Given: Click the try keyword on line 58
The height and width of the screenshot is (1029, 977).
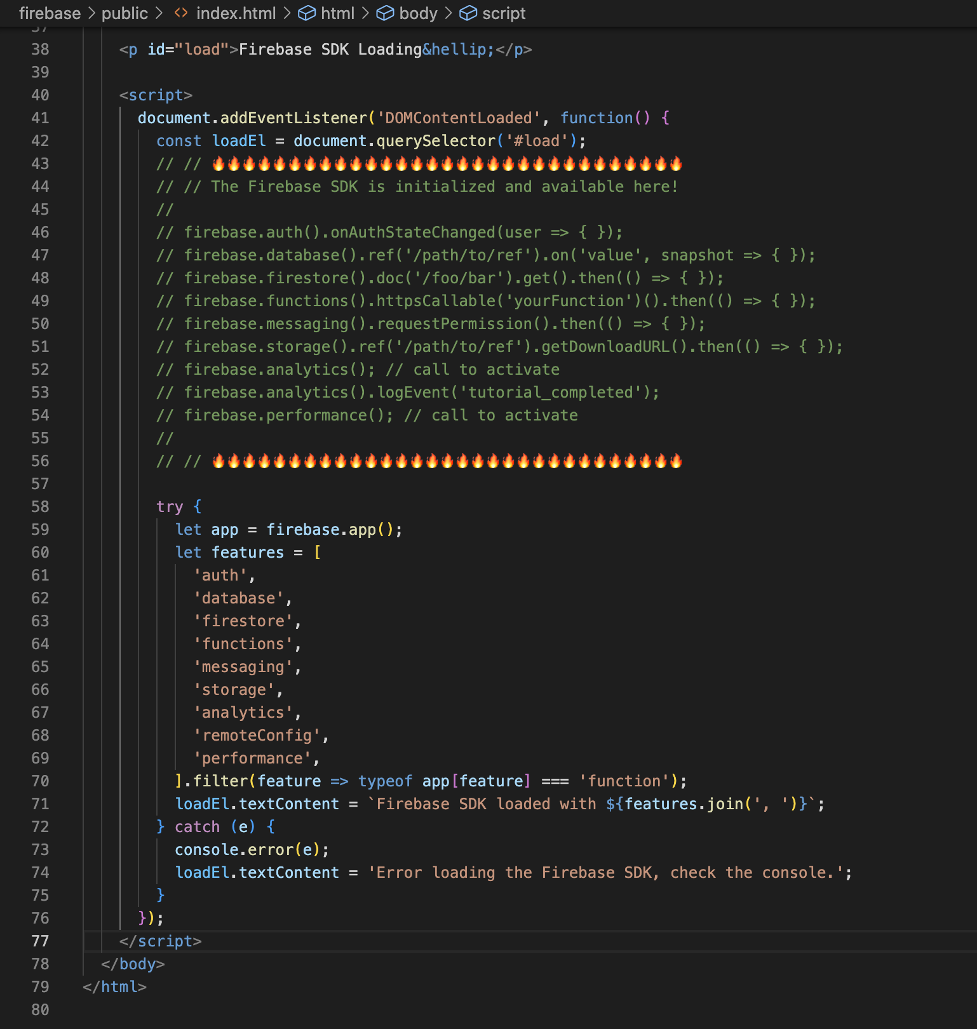Looking at the screenshot, I should (x=170, y=507).
